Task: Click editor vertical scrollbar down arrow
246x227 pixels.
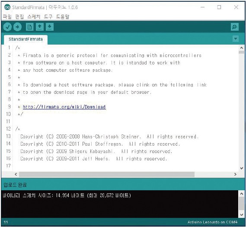Action: pyautogui.click(x=242, y=168)
